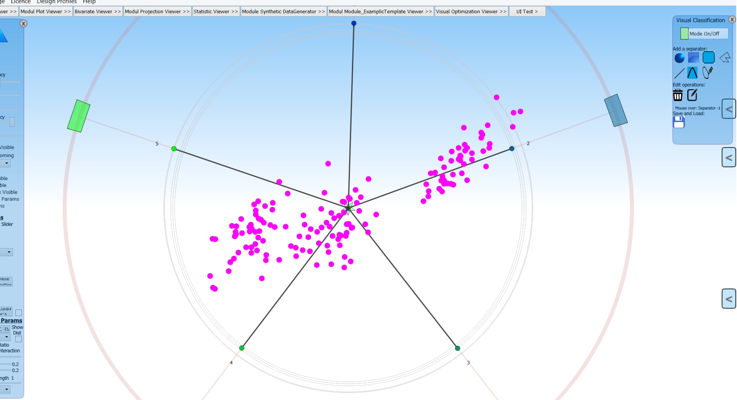This screenshot has width=737, height=400.
Task: Open the trash delete edit operation
Action: [678, 95]
